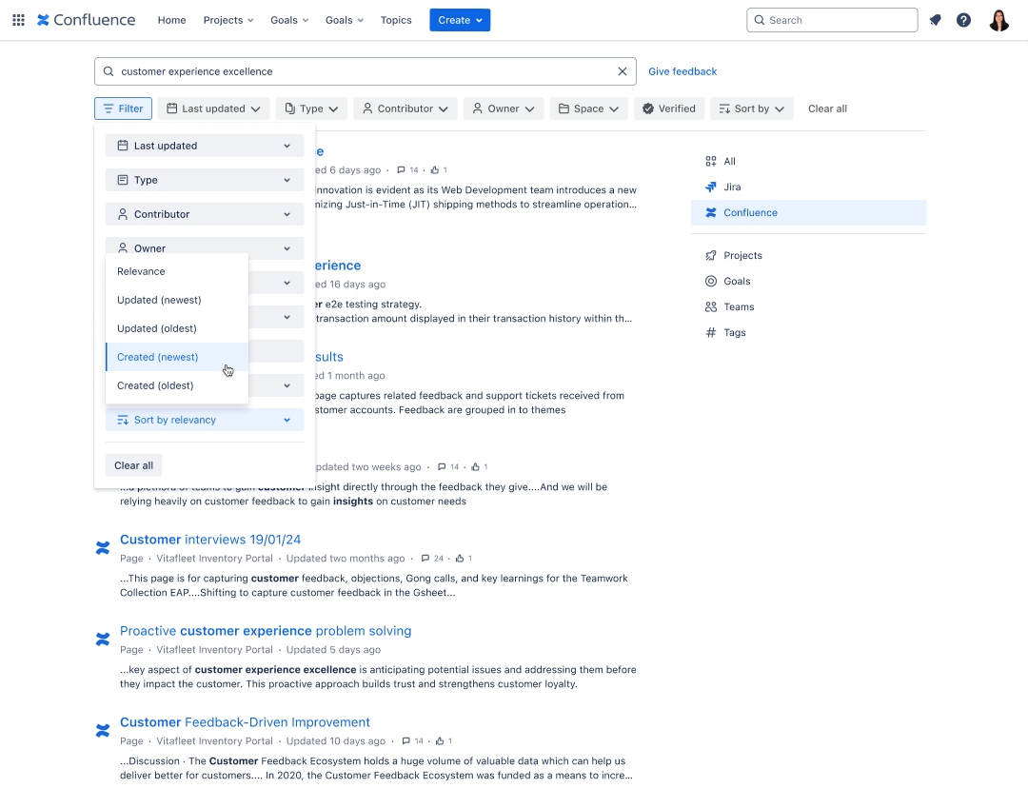Click the Create button

click(460, 19)
